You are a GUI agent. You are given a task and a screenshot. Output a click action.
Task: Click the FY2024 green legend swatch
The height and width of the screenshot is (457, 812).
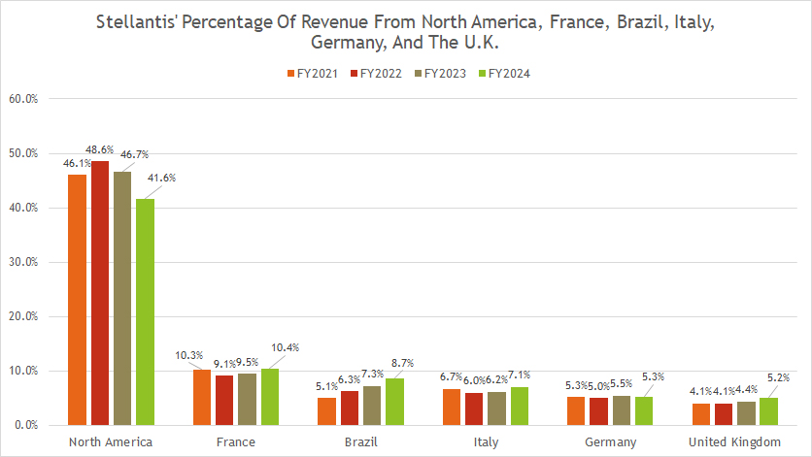(x=483, y=74)
